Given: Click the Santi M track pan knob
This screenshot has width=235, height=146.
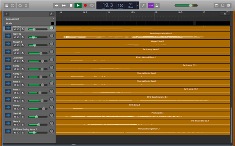Looking at the screenshot, I should [51, 115].
